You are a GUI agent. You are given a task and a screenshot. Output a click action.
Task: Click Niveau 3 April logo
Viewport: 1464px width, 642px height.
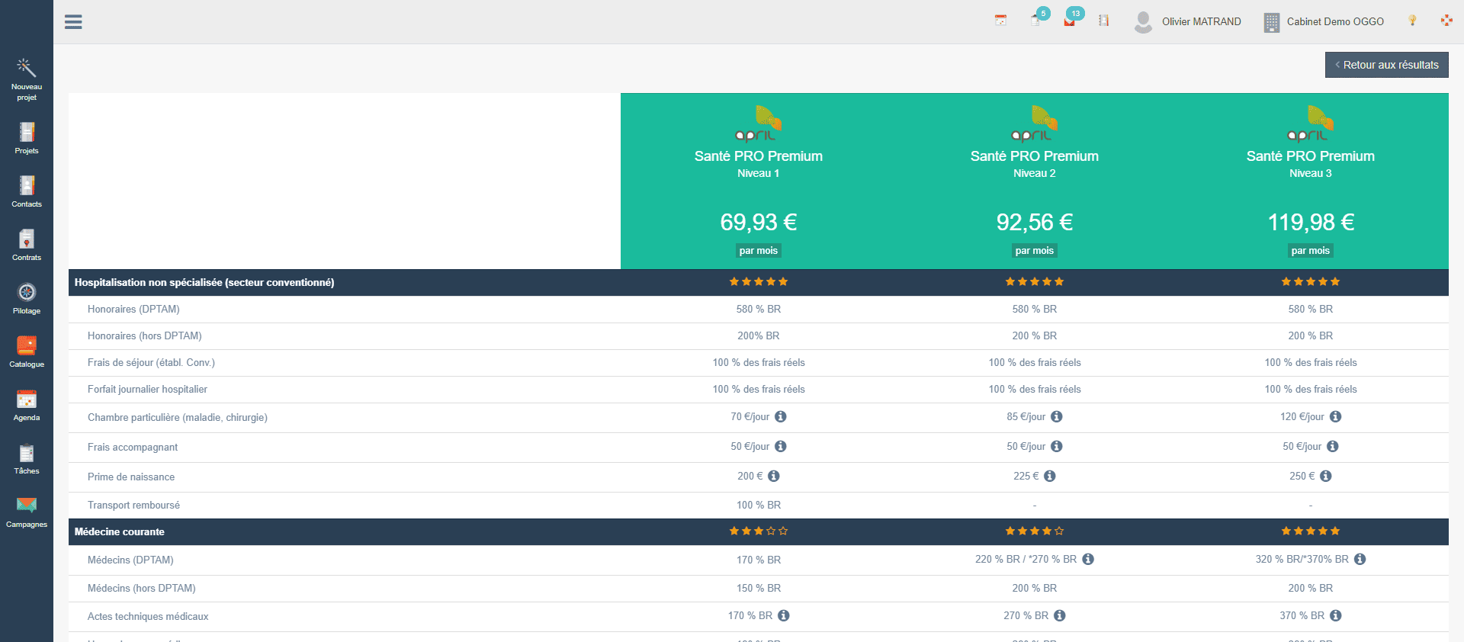click(1311, 124)
